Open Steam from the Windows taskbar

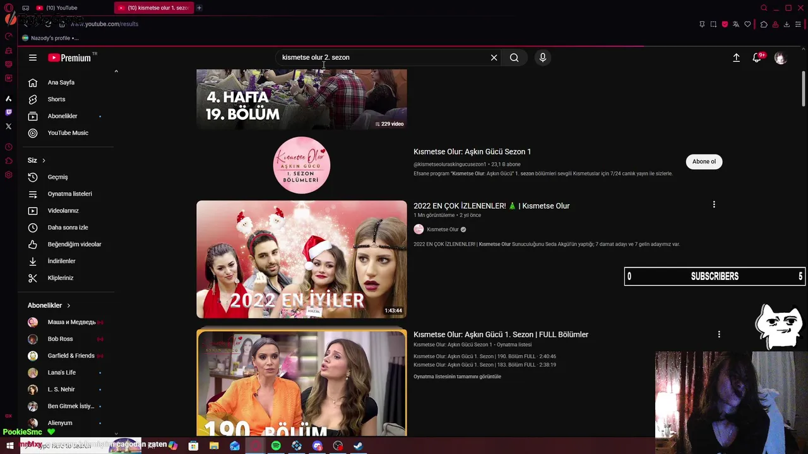[x=358, y=446]
